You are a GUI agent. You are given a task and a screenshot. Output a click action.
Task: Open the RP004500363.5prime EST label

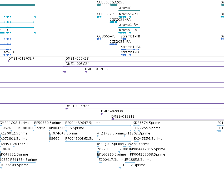[83, 139]
